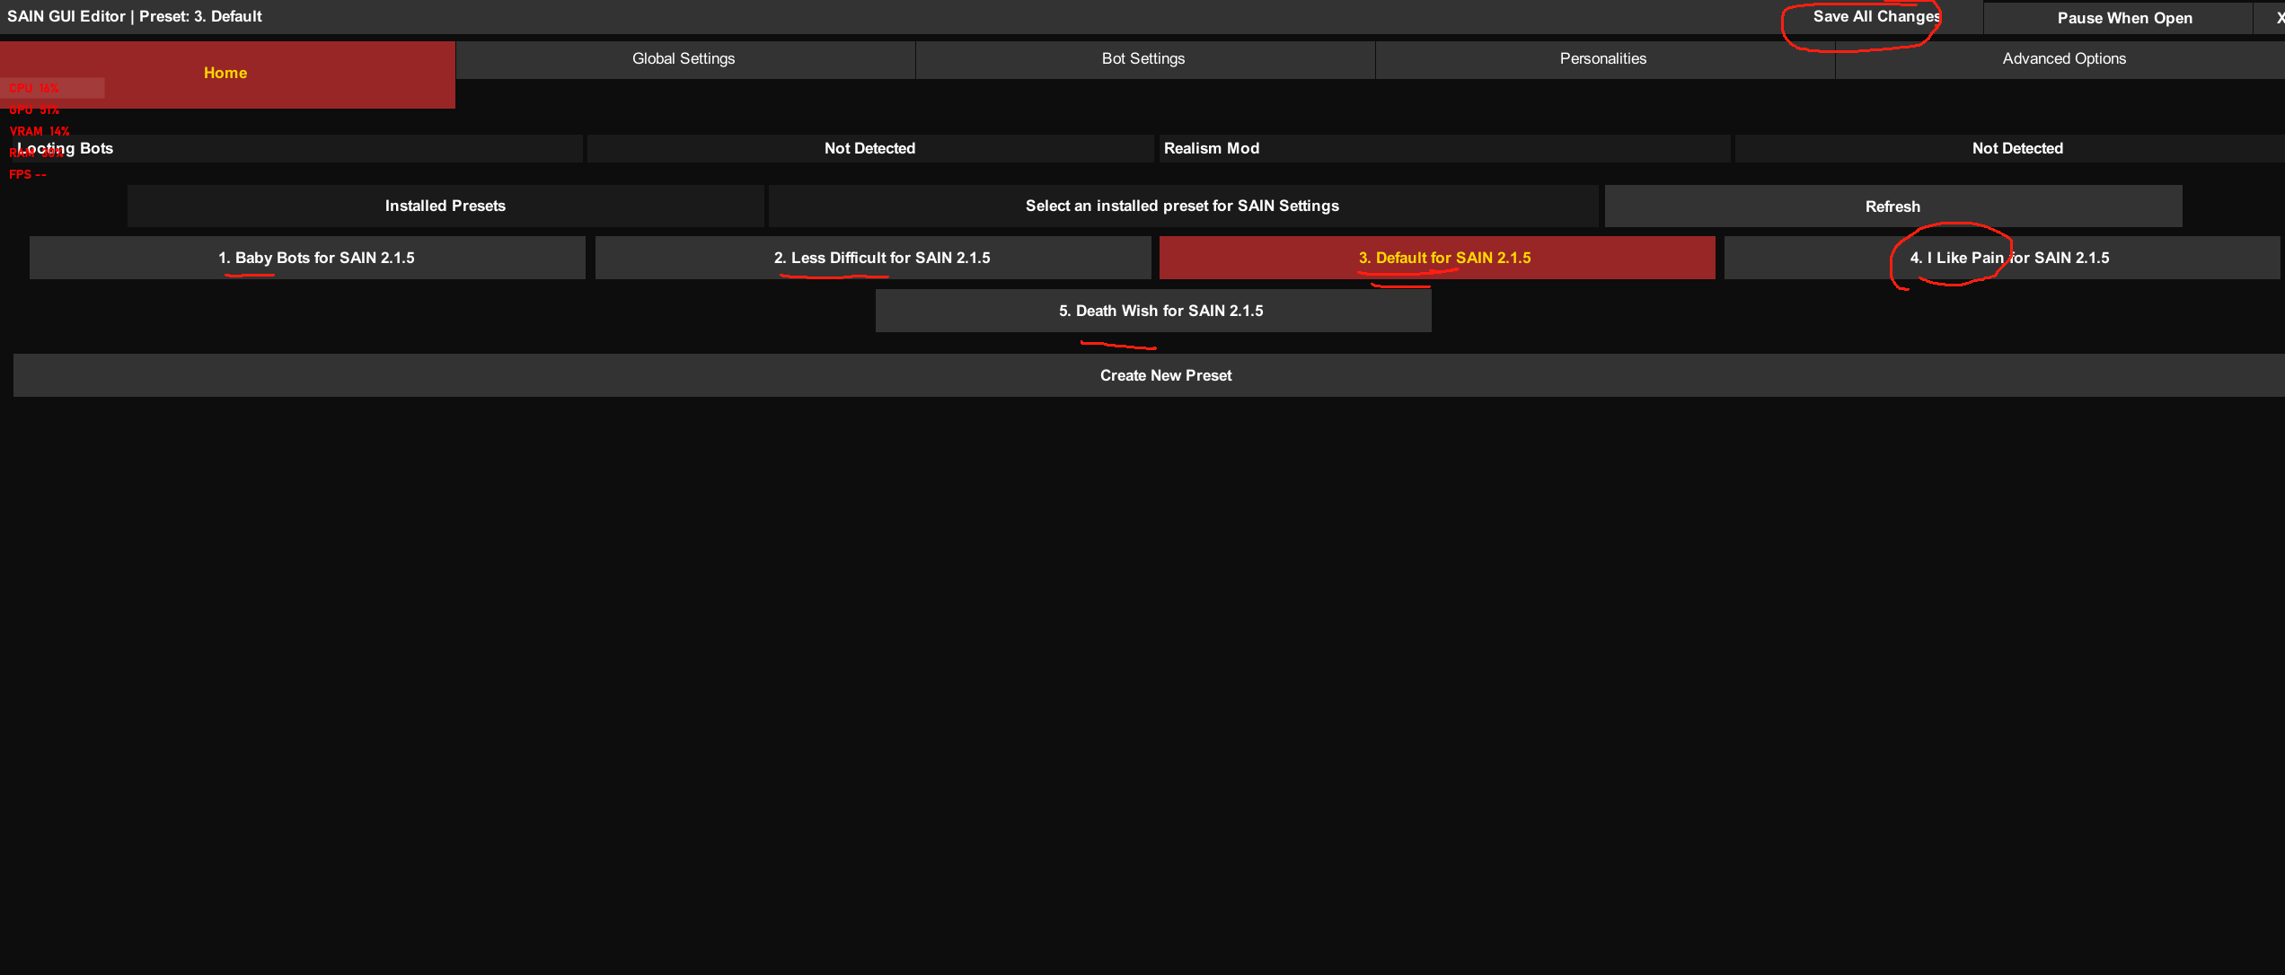This screenshot has width=2285, height=975.
Task: Open the Bot Settings tab
Action: (x=1144, y=59)
